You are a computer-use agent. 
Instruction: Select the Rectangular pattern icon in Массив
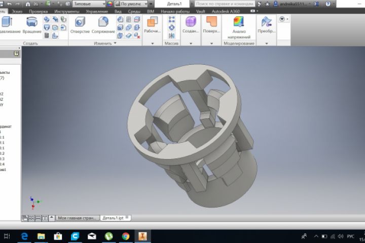171,19
